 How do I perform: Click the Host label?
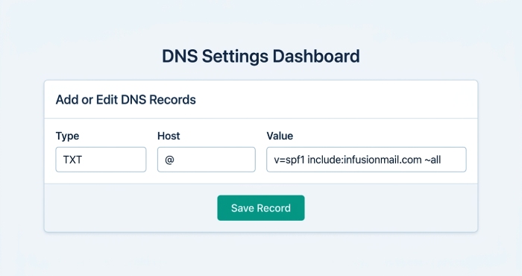point(169,136)
